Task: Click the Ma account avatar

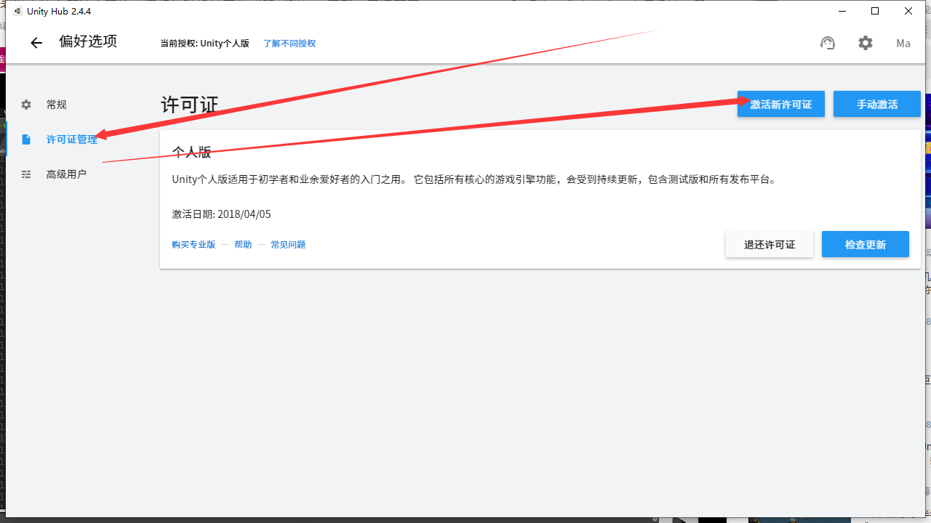Action: coord(903,44)
